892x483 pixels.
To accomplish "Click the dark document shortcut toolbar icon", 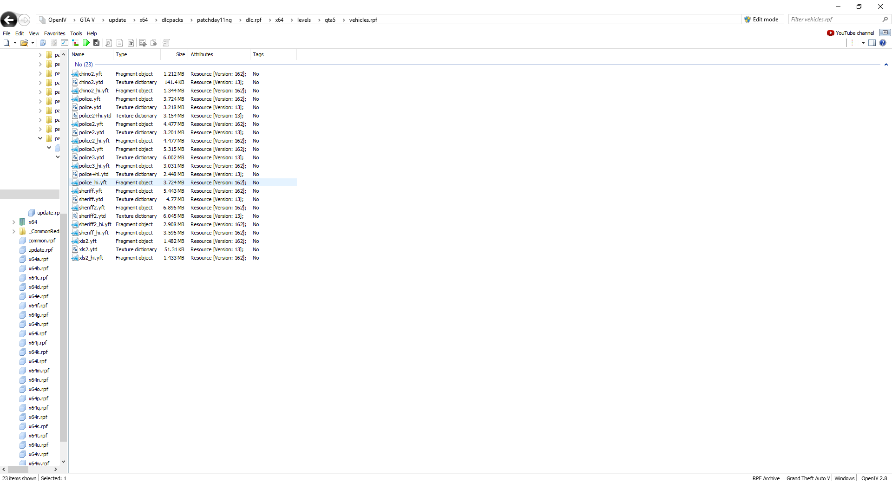I will (x=97, y=43).
